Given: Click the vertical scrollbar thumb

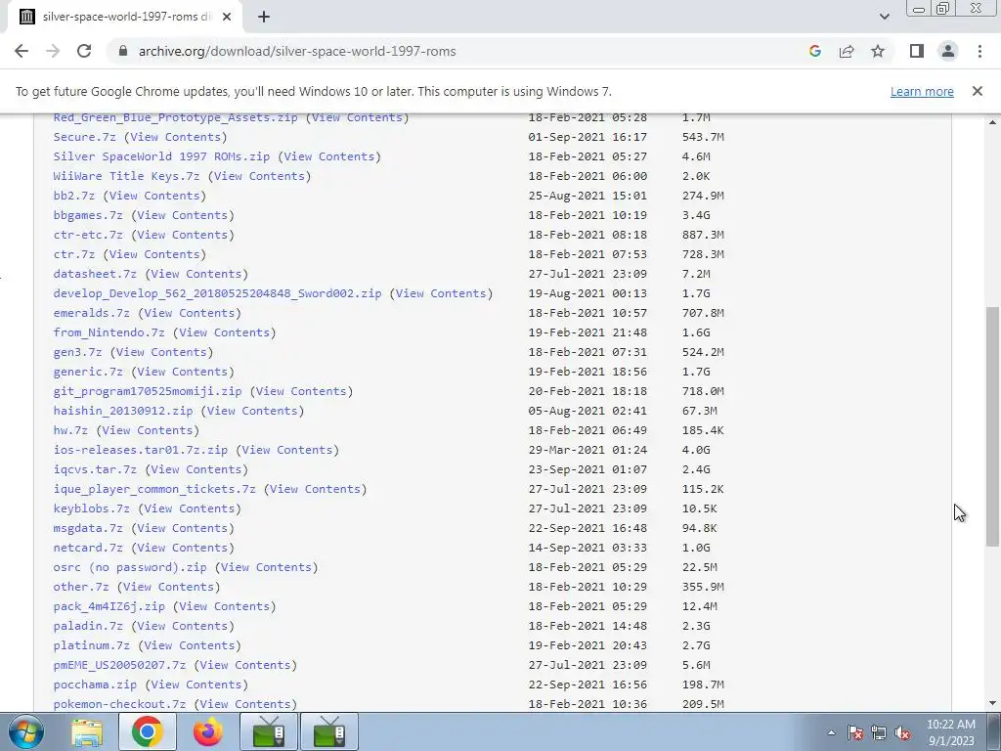Looking at the screenshot, I should pos(992,426).
